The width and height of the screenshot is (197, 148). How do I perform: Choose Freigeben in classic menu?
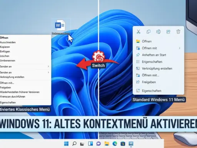[x=25, y=87]
